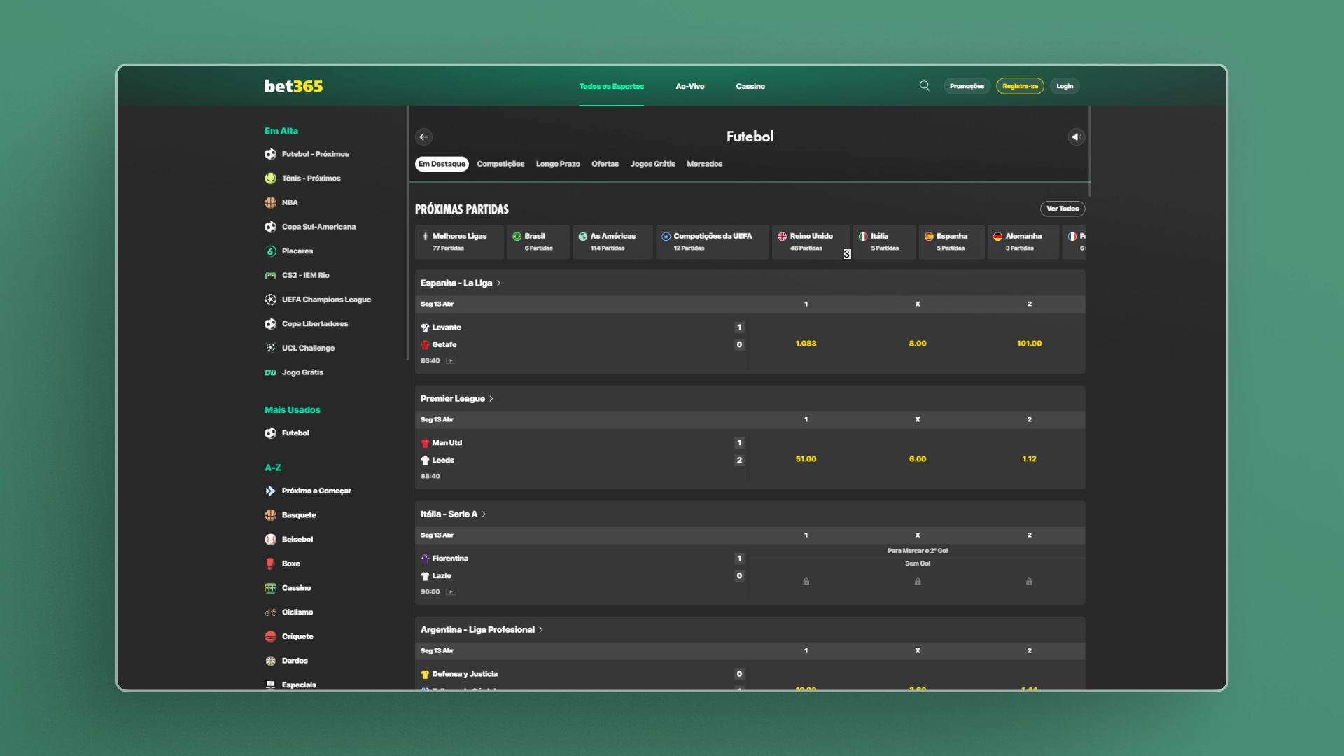Click the sidebar vertical scrollbar
Image resolution: width=1344 pixels, height=756 pixels.
pos(407,234)
